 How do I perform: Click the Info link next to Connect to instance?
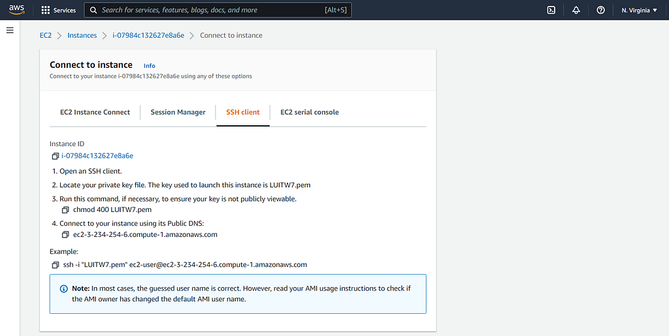150,66
